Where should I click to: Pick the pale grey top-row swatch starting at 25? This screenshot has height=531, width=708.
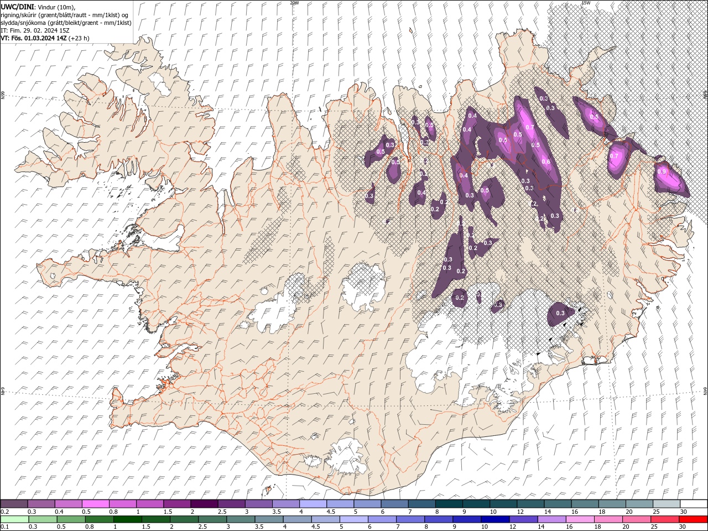coord(666,504)
